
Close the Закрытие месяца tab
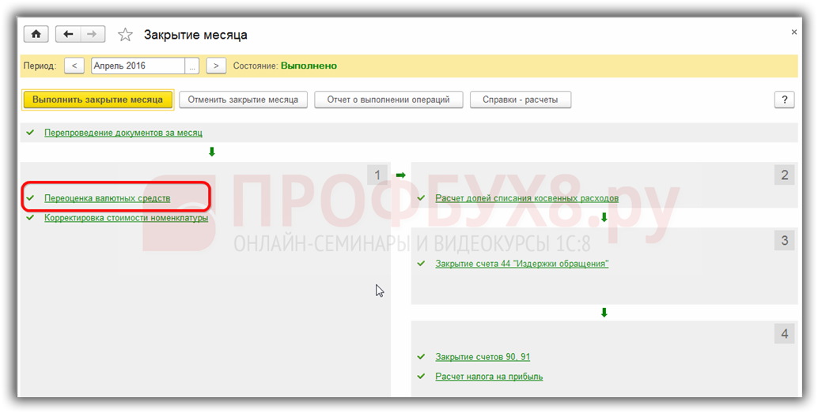click(793, 32)
